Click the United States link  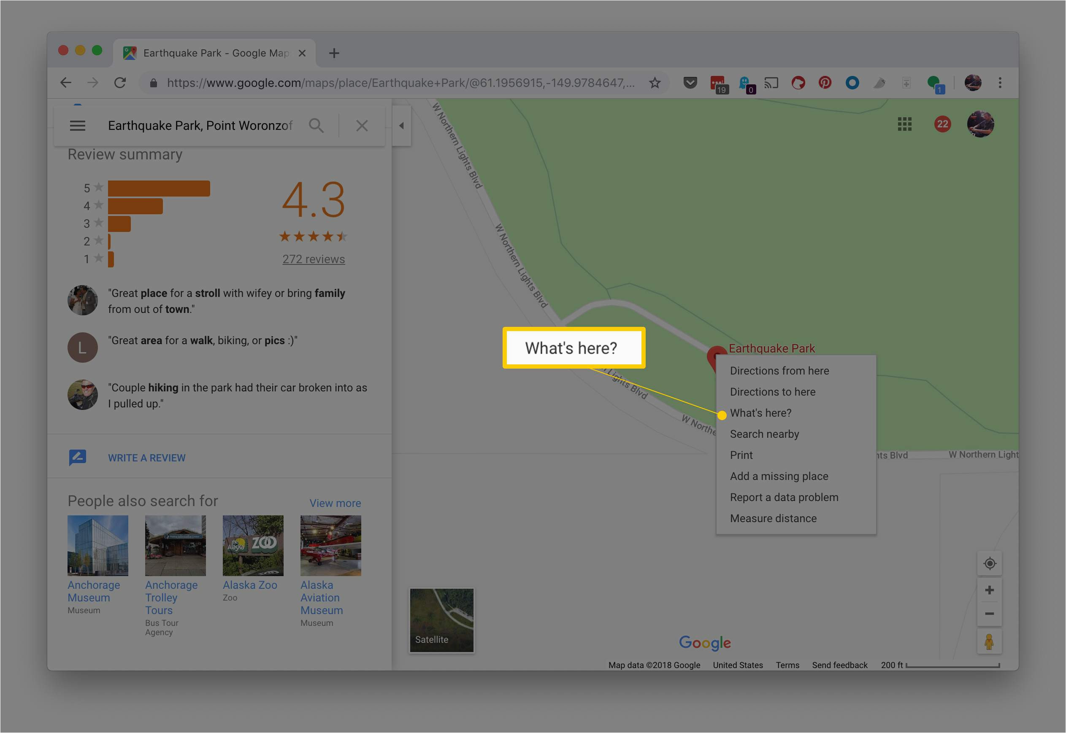point(738,665)
